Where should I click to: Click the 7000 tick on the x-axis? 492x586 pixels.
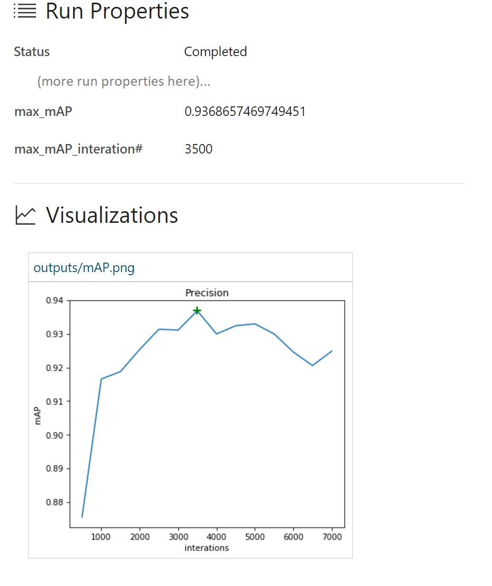333,537
